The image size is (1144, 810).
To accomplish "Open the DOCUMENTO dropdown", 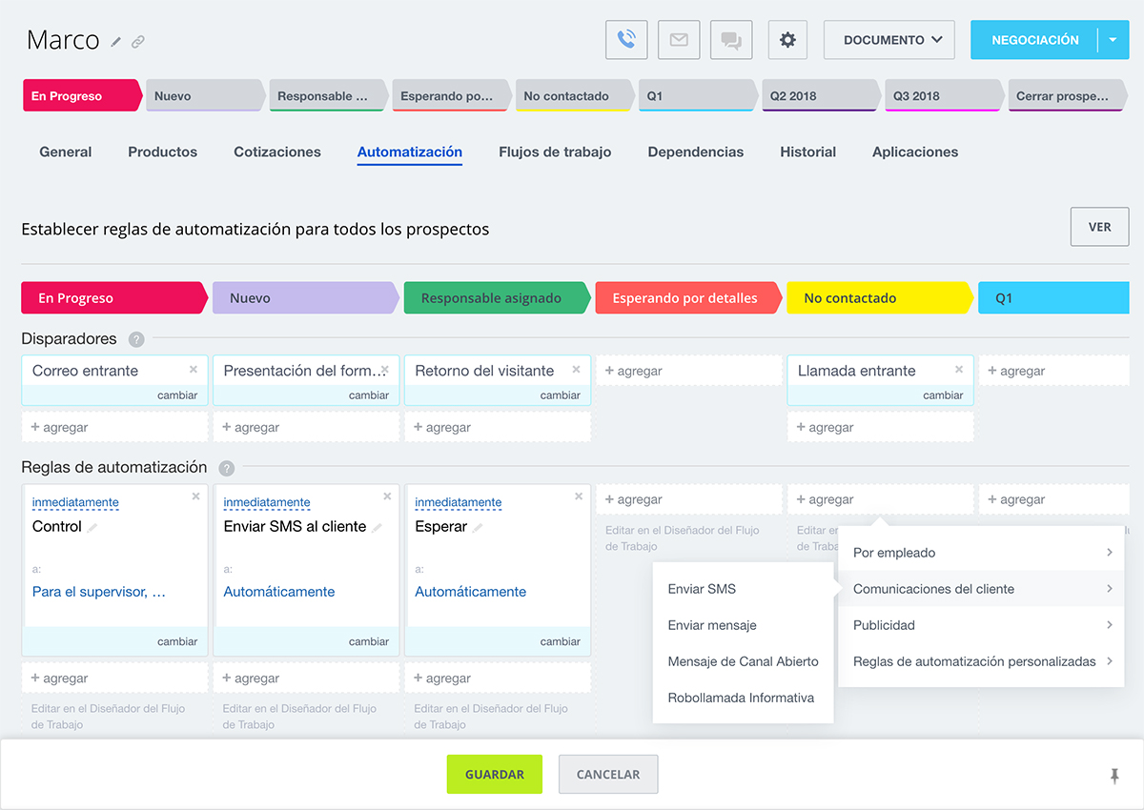I will tap(889, 40).
